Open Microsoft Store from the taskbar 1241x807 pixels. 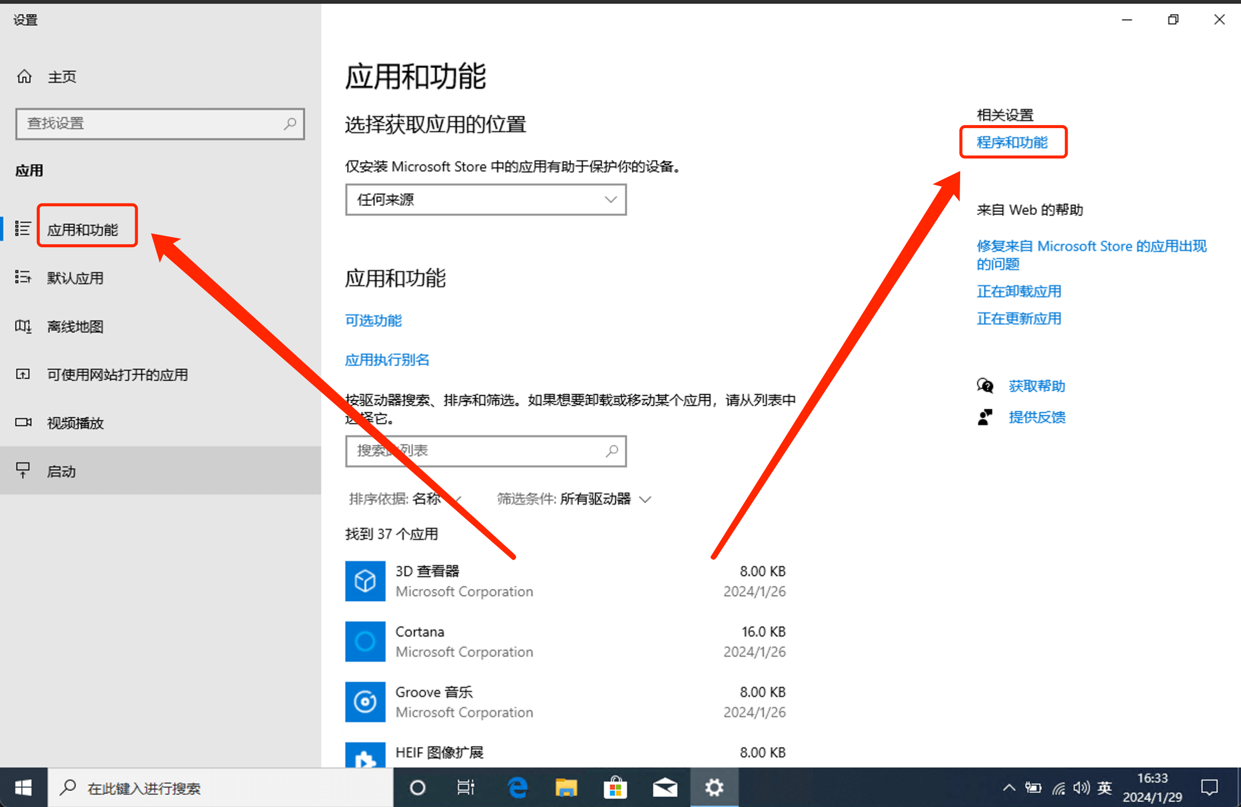[x=615, y=788]
